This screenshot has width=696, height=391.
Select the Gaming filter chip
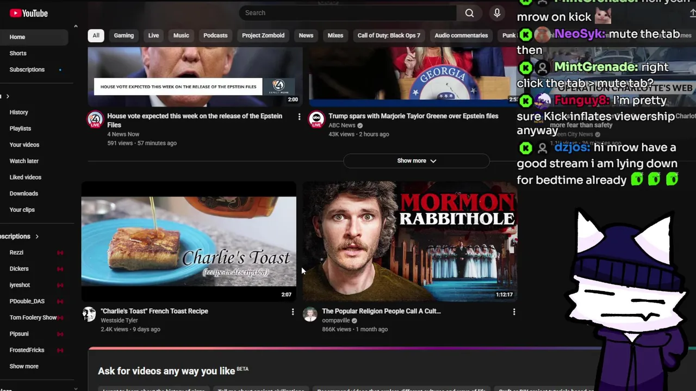123,35
